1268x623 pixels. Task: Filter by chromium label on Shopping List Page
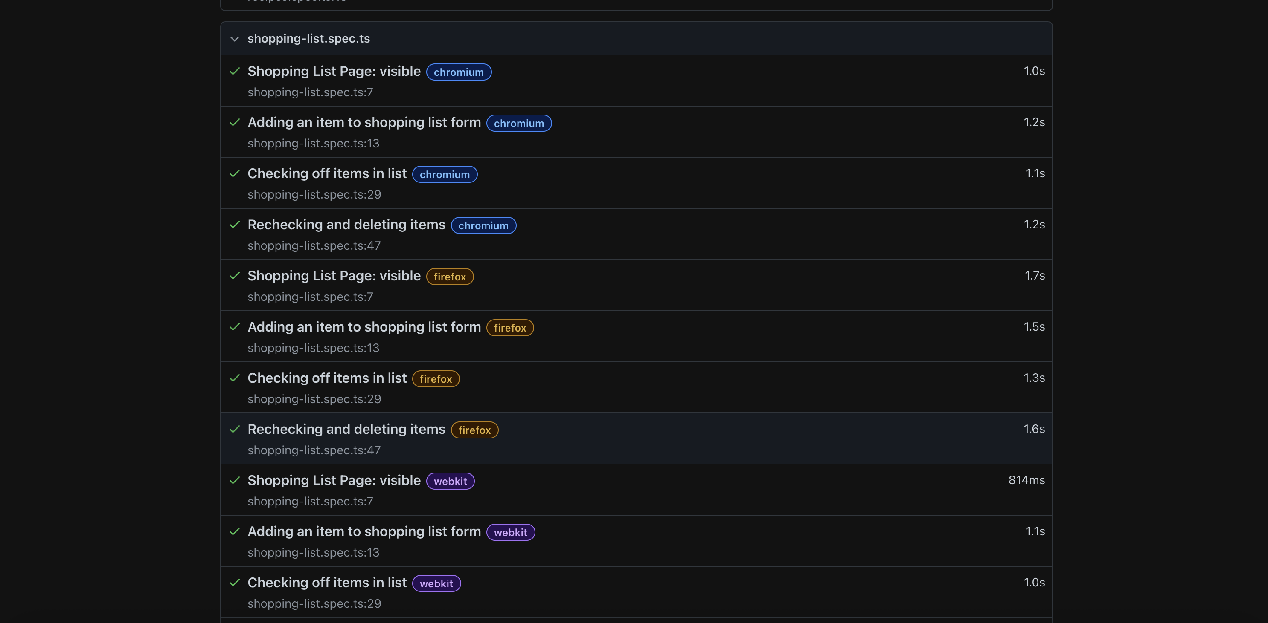[458, 72]
